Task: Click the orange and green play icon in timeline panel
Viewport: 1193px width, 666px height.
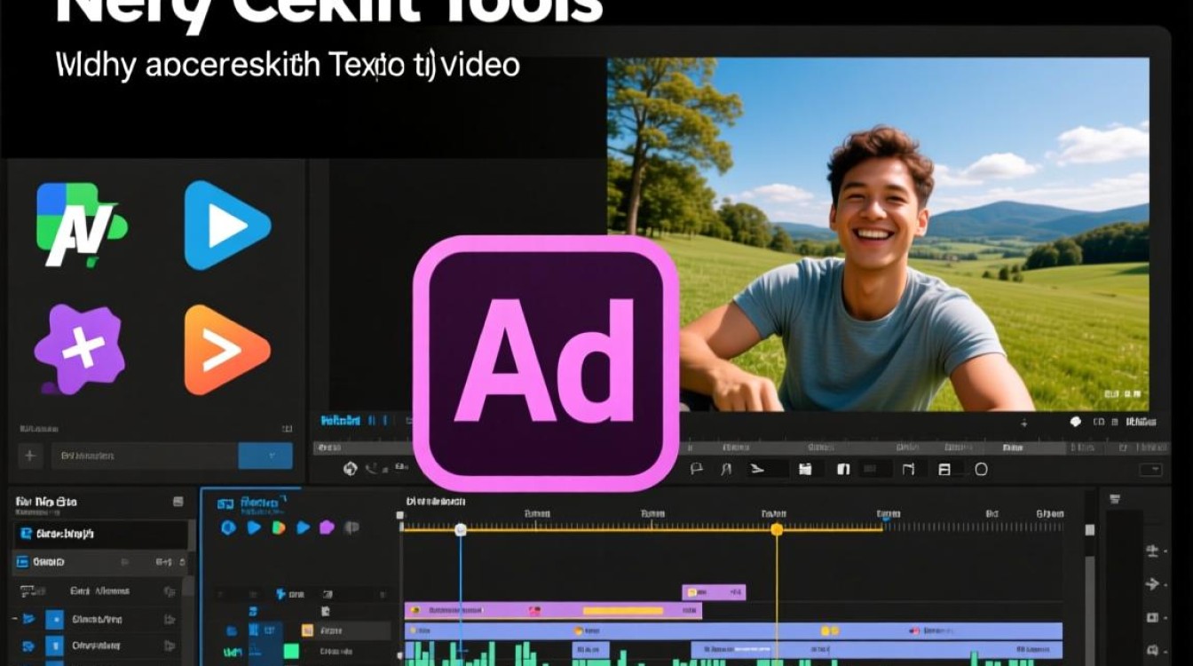Action: pos(278,527)
